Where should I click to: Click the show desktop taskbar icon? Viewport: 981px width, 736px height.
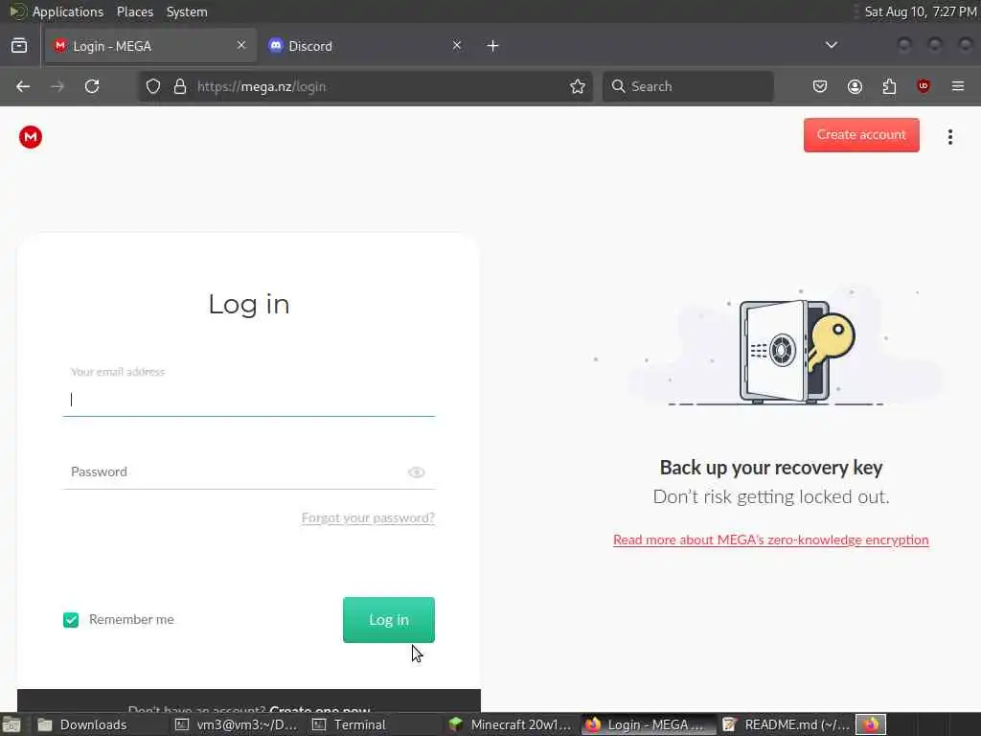coord(11,724)
